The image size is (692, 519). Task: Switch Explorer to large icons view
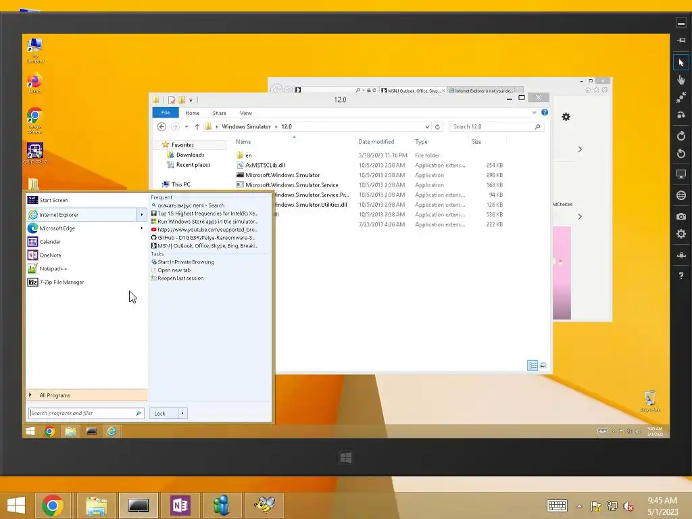click(x=543, y=366)
